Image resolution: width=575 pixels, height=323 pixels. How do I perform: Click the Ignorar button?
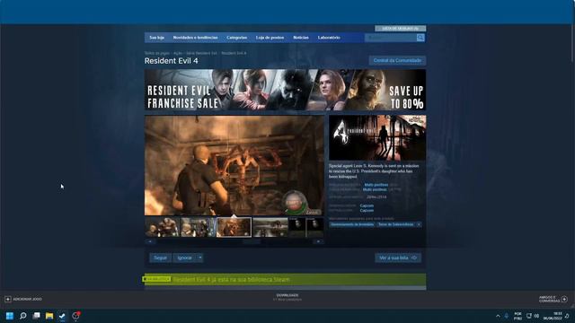[185, 258]
